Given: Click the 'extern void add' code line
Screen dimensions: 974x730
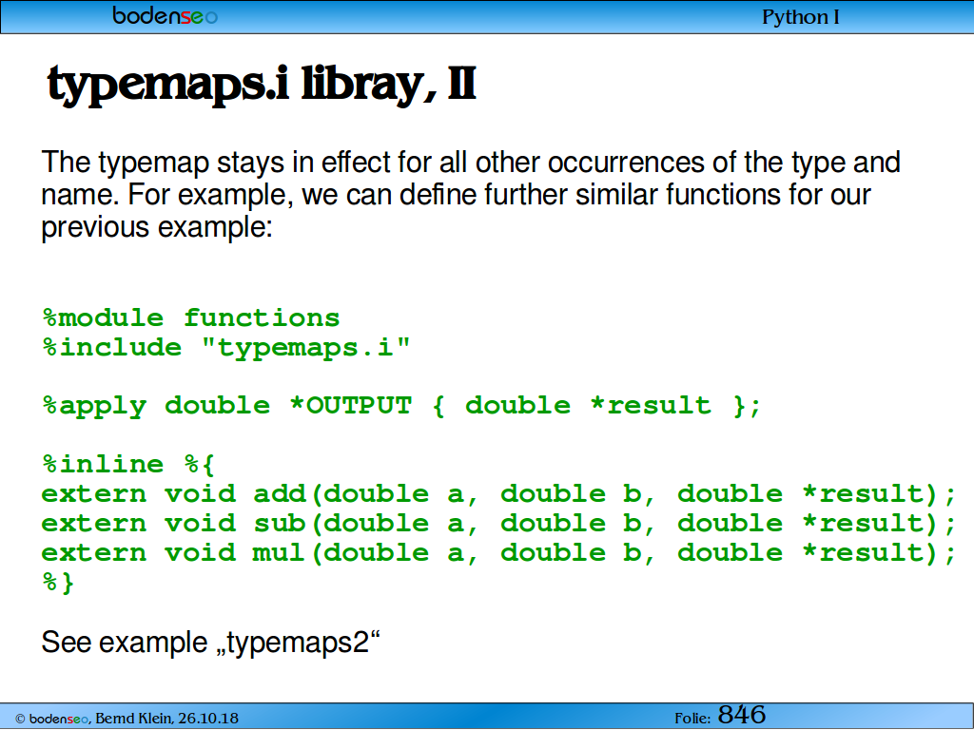Looking at the screenshot, I should pyautogui.click(x=498, y=494).
